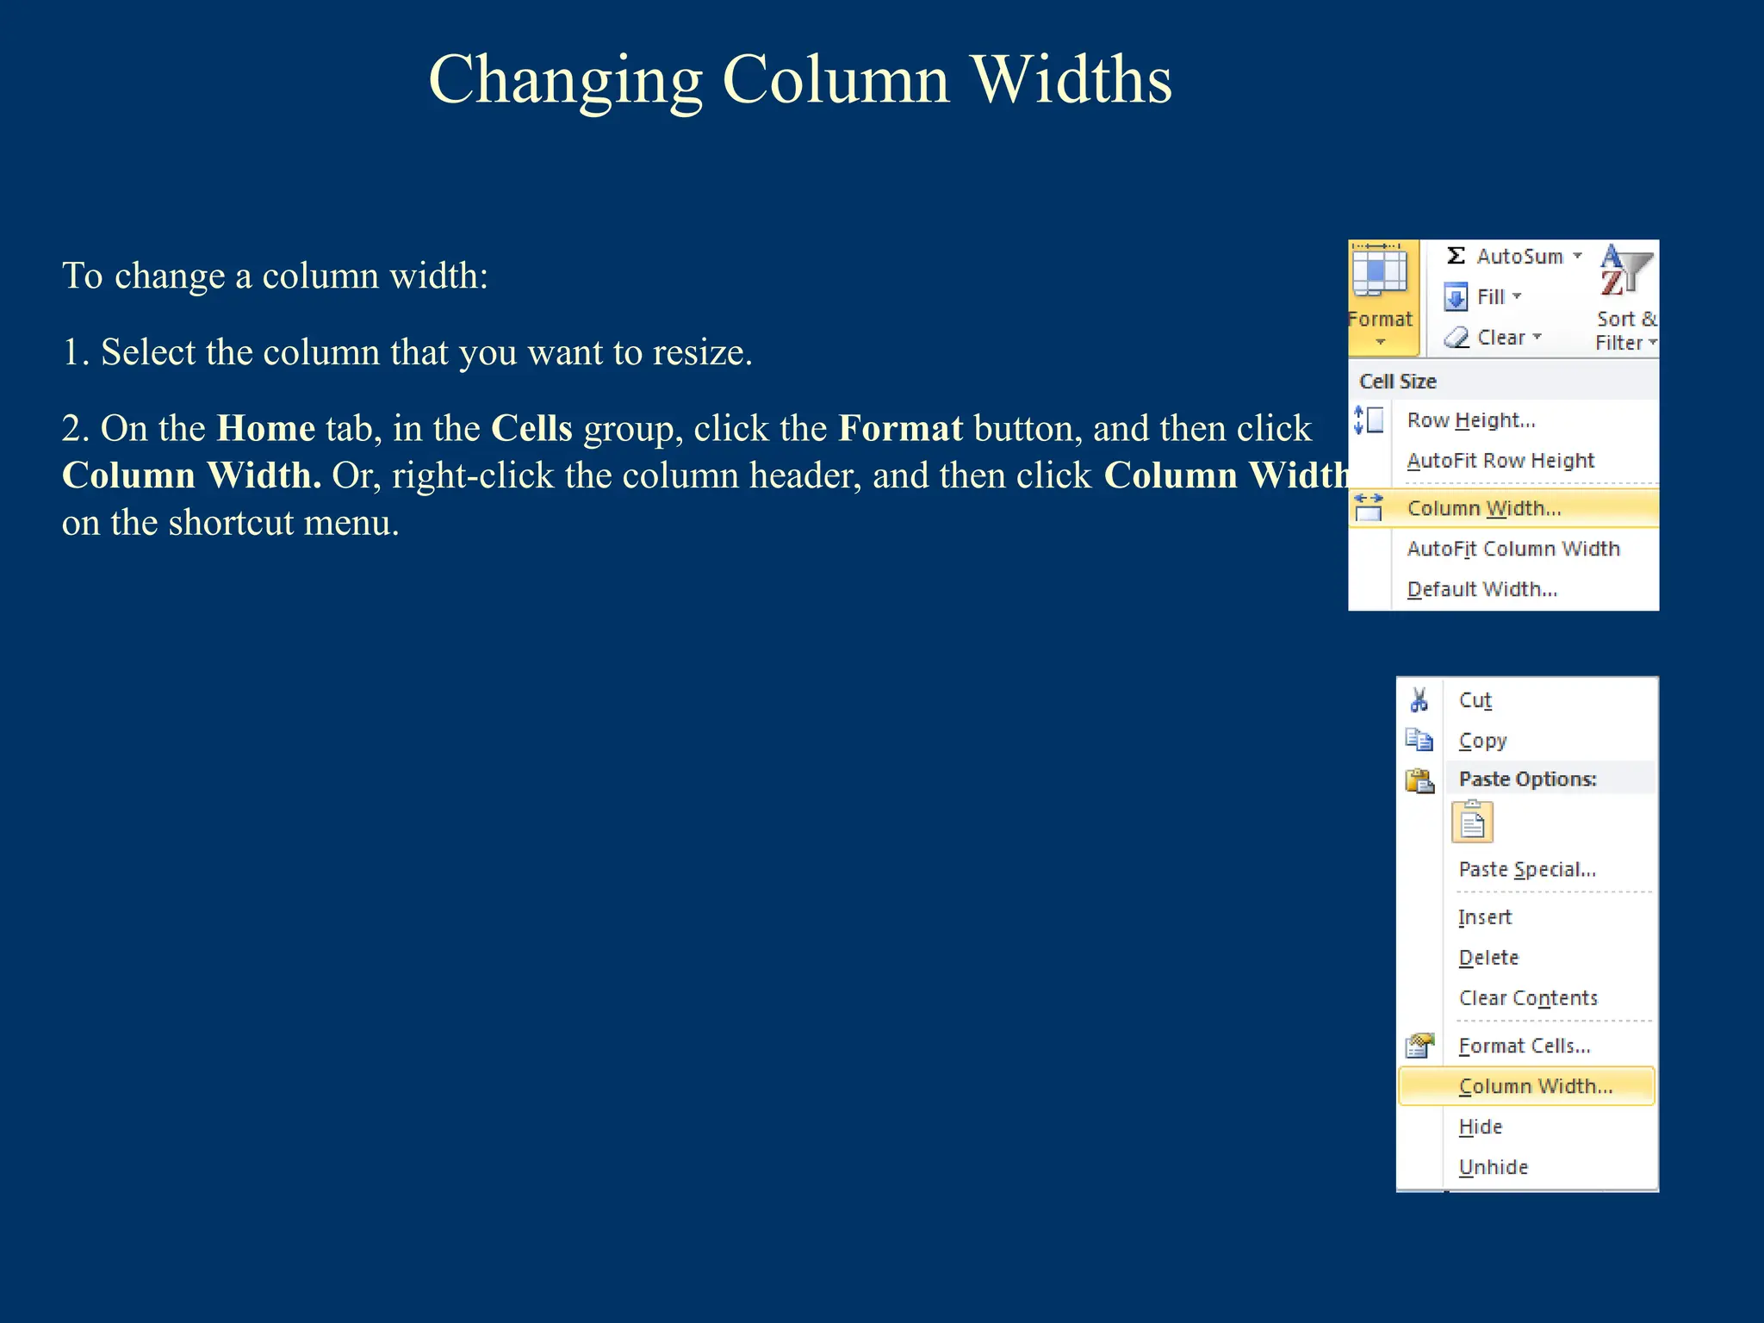The width and height of the screenshot is (1764, 1323).
Task: Choose Column Width... in shortcut menu
Action: 1527,1086
